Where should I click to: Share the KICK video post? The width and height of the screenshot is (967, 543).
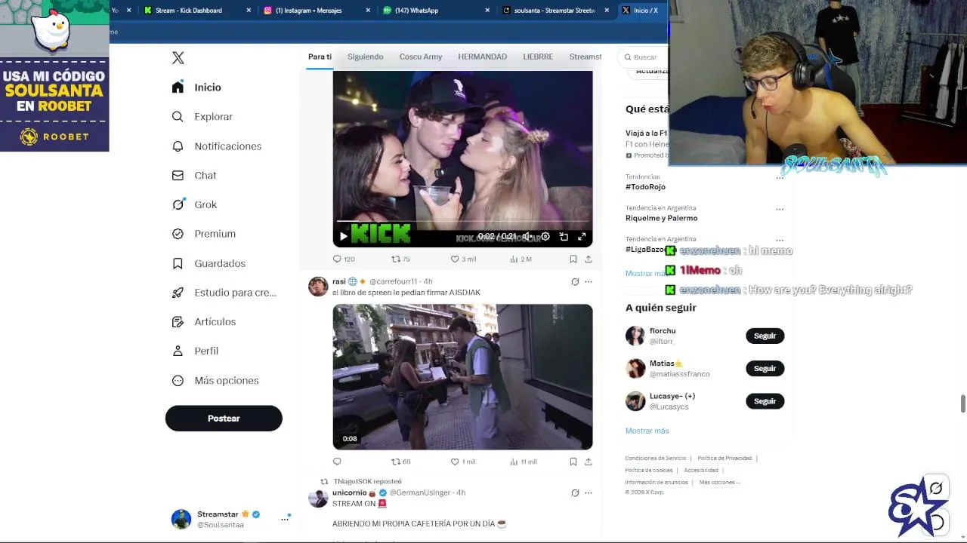coord(589,259)
